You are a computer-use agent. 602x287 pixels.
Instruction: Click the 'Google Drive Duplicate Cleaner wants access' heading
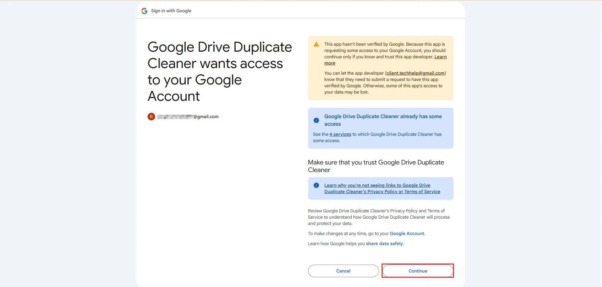pos(220,72)
